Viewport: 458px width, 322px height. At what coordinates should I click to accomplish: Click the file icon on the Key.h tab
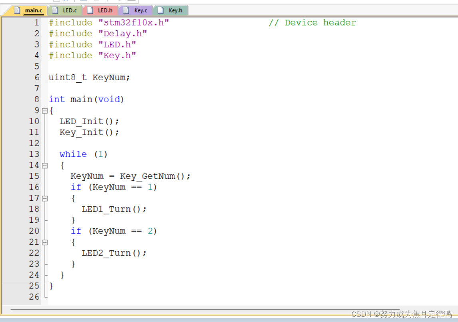[x=160, y=10]
